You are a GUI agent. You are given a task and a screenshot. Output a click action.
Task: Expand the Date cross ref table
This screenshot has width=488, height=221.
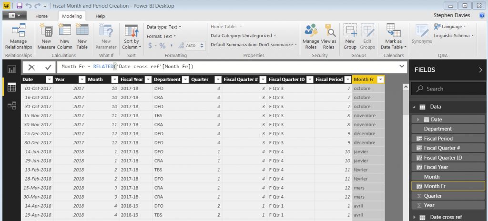click(415, 217)
